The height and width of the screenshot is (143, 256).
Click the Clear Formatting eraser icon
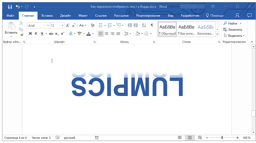point(92,26)
